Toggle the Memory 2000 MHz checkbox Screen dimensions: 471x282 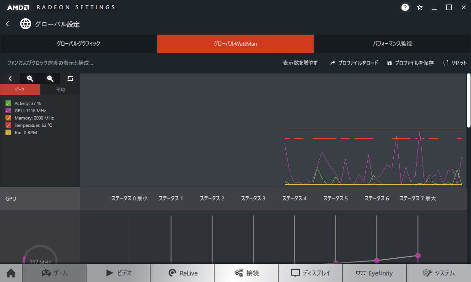click(8, 118)
